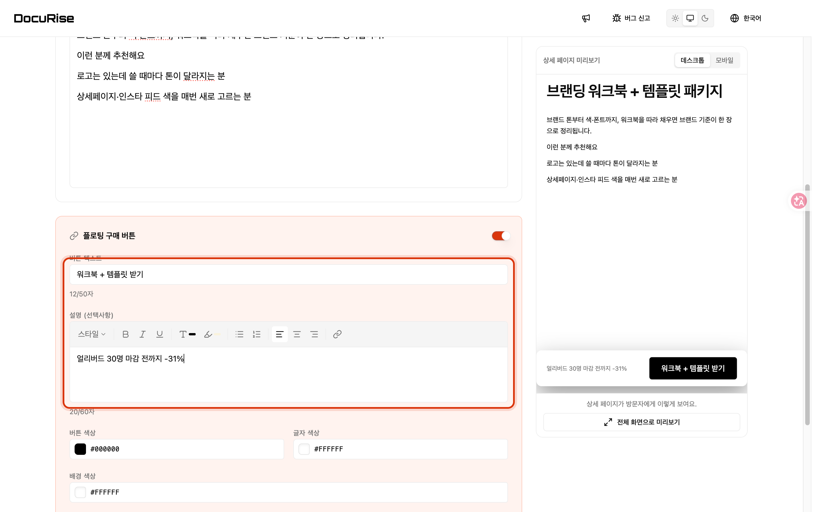Open the 스타일 dropdown in toolbar

(91, 334)
